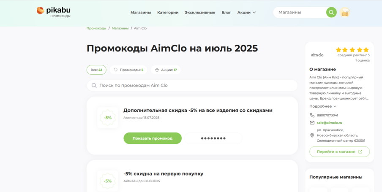
Task: Click the -5% badge of additional discount offer
Action: (108, 118)
